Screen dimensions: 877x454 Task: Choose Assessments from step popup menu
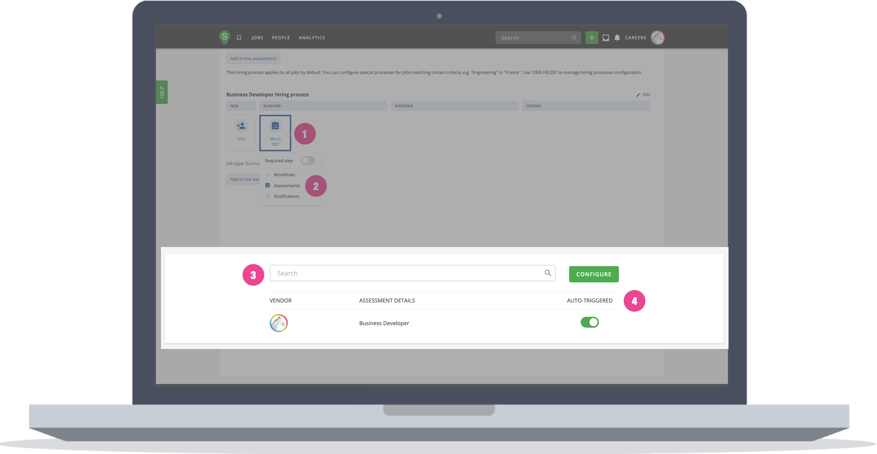tap(287, 185)
